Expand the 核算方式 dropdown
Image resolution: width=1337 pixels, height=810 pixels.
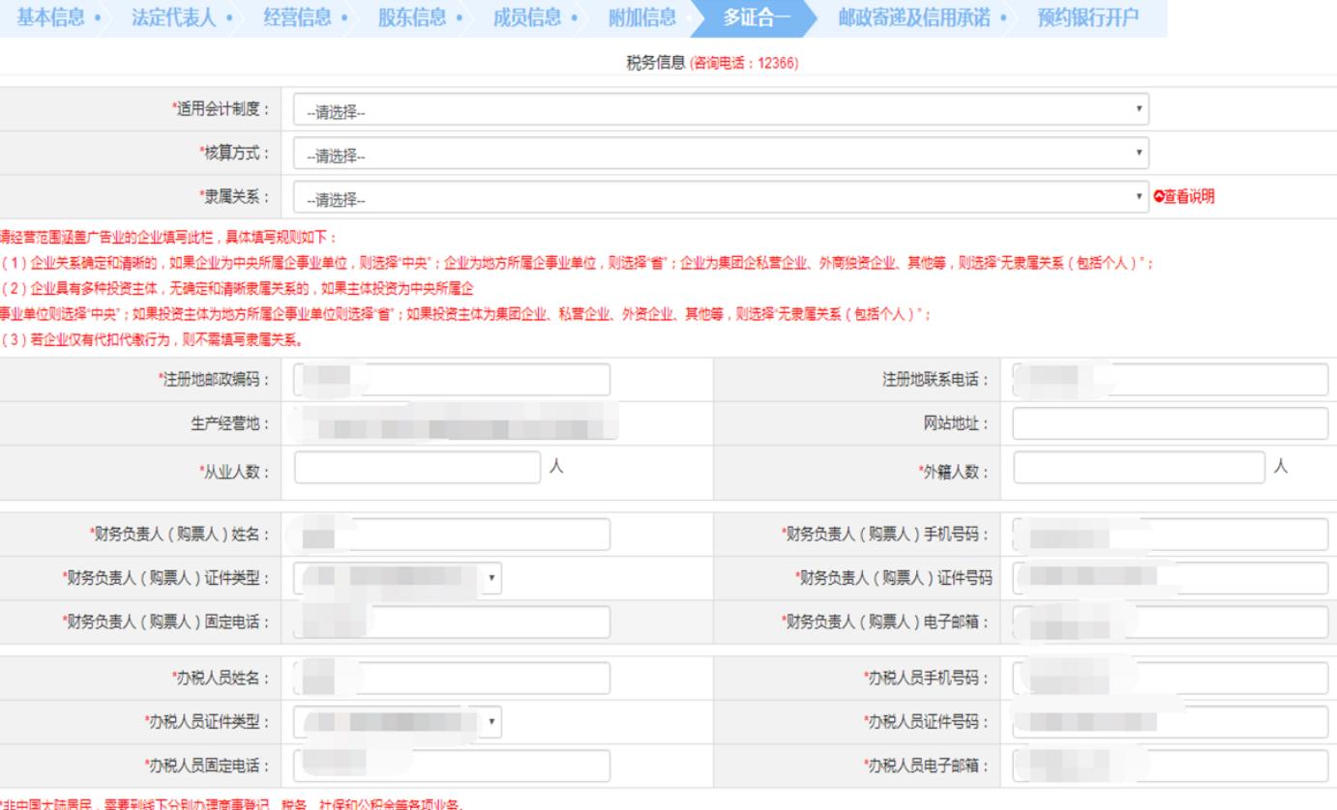[721, 154]
